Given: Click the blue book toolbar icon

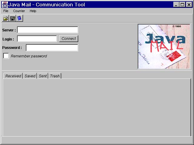Looking at the screenshot, I should [x=19, y=19].
